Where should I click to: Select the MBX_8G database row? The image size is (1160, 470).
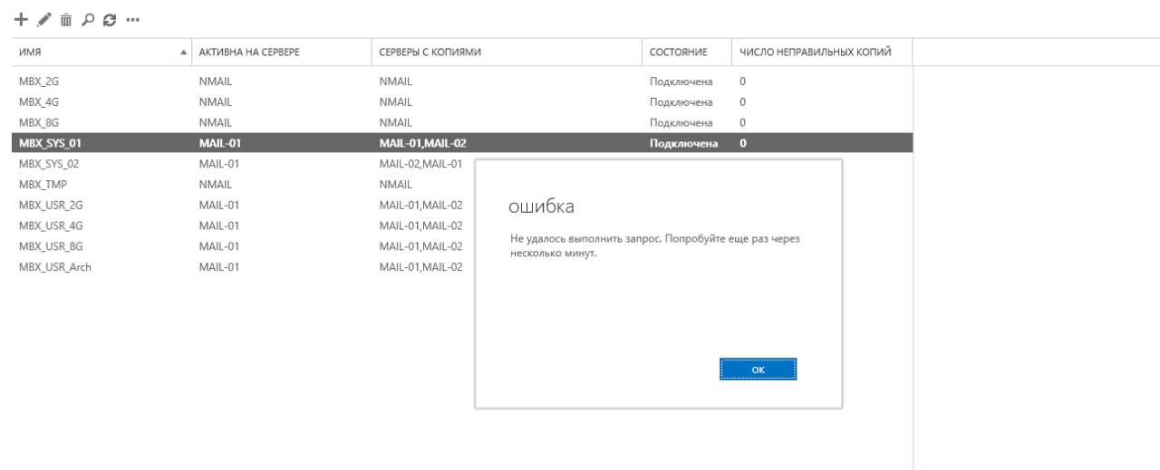[461, 122]
